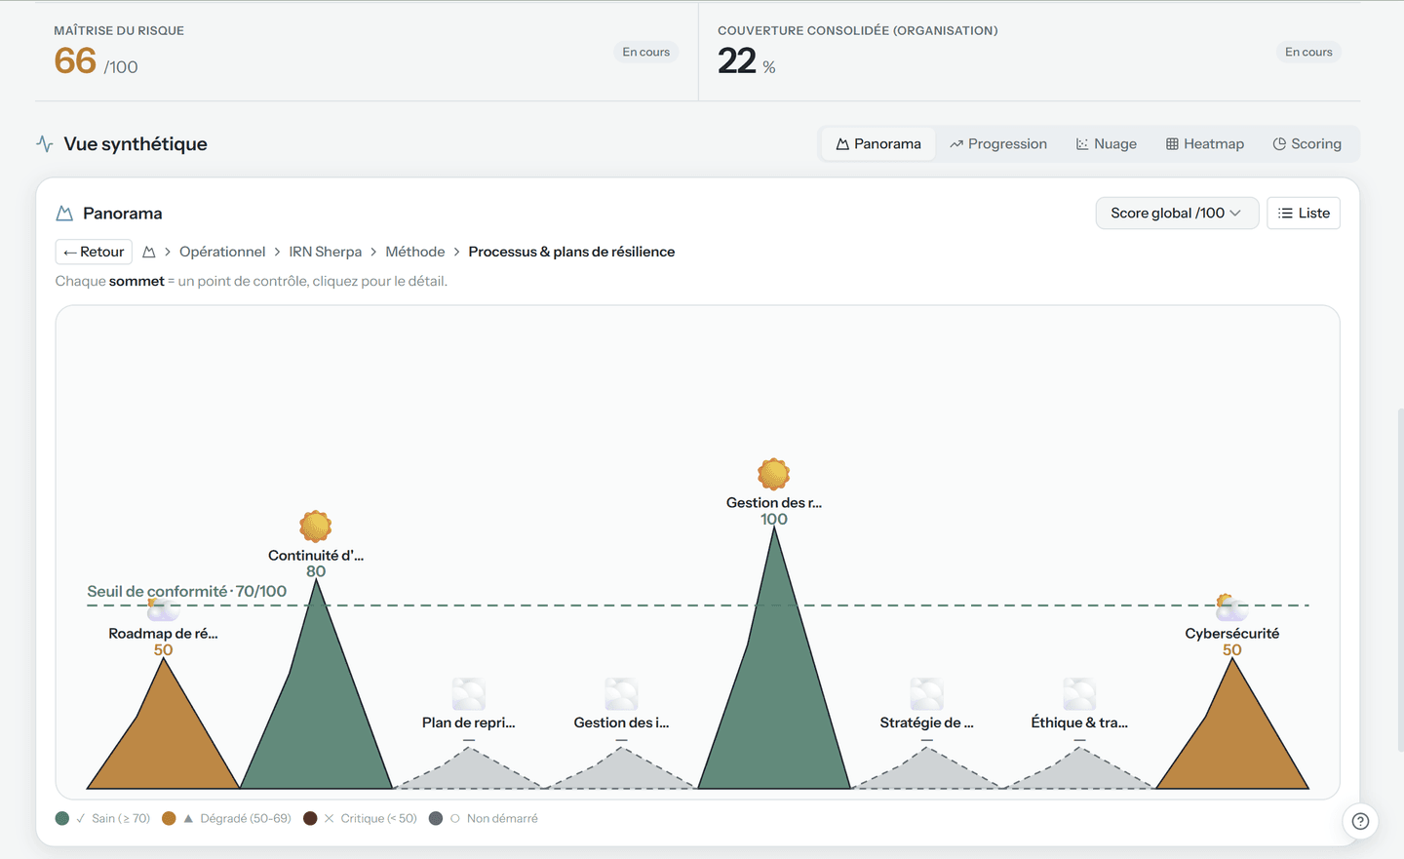Click the sun icon above Gestion des r...
This screenshot has width=1404, height=859.
[773, 475]
